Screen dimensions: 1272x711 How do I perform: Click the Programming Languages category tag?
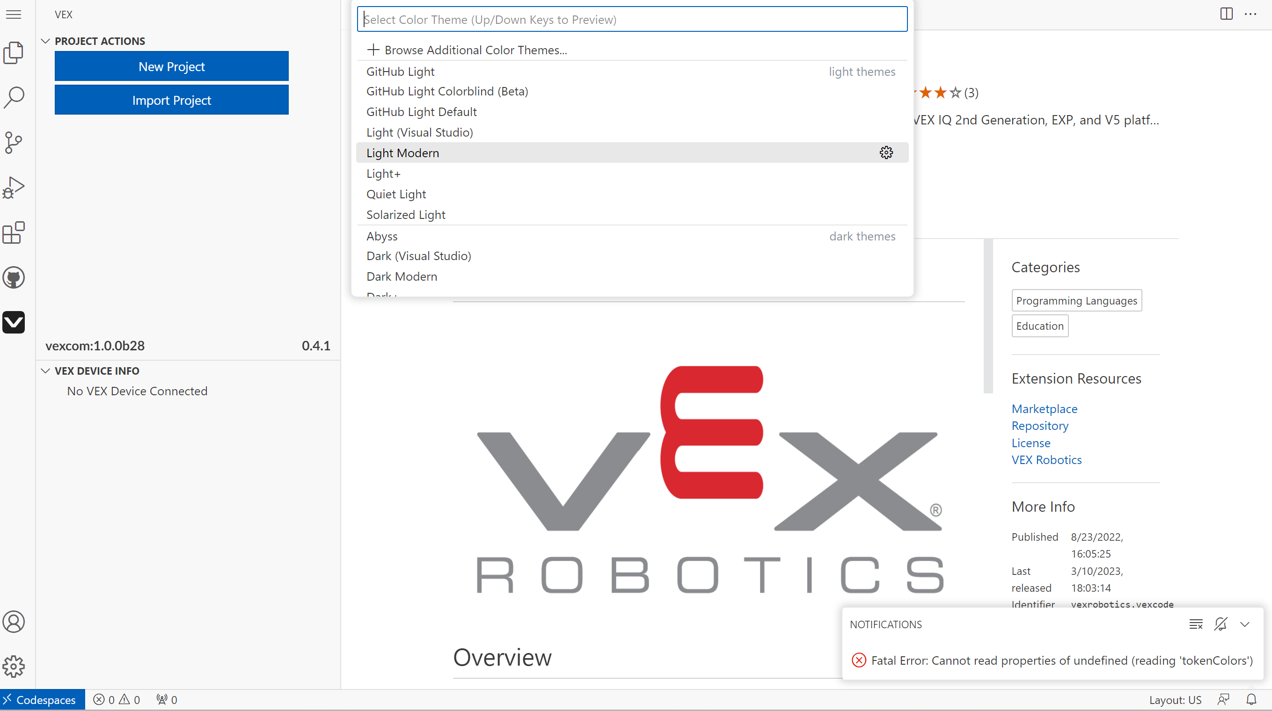[1076, 300]
